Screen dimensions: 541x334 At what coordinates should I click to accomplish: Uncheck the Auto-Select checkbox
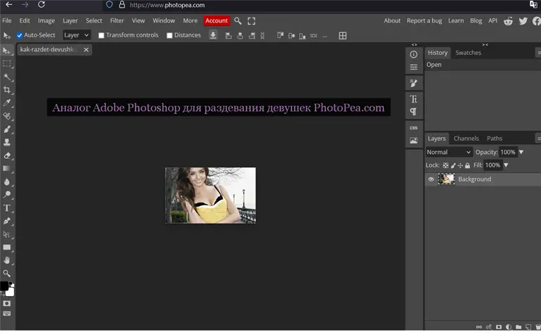[x=20, y=35]
